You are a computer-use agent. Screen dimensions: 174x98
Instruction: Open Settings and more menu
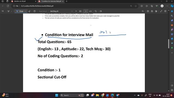(x=167, y=6)
